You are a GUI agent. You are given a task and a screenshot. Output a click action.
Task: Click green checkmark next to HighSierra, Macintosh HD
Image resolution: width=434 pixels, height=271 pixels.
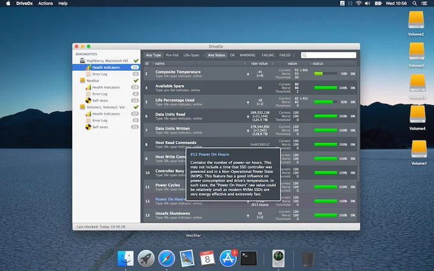(136, 61)
